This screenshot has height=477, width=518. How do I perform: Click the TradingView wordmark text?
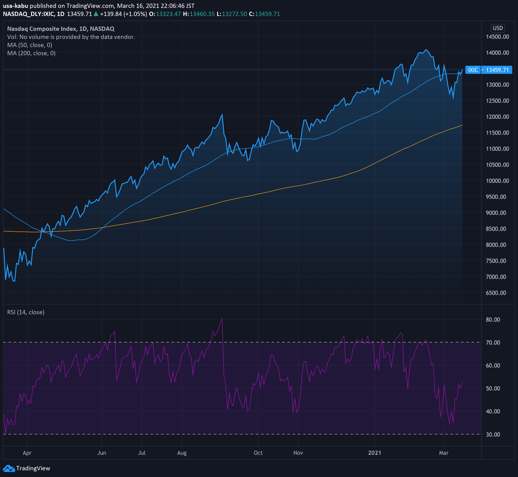(x=33, y=468)
